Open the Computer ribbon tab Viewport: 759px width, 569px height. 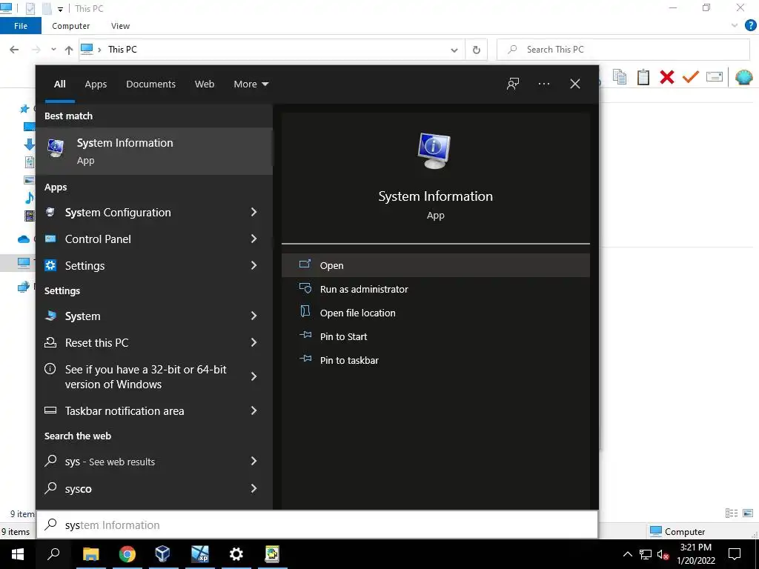pyautogui.click(x=70, y=26)
